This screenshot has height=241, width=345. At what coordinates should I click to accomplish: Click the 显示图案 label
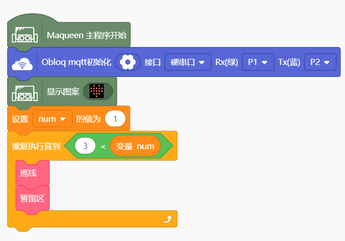tap(63, 91)
